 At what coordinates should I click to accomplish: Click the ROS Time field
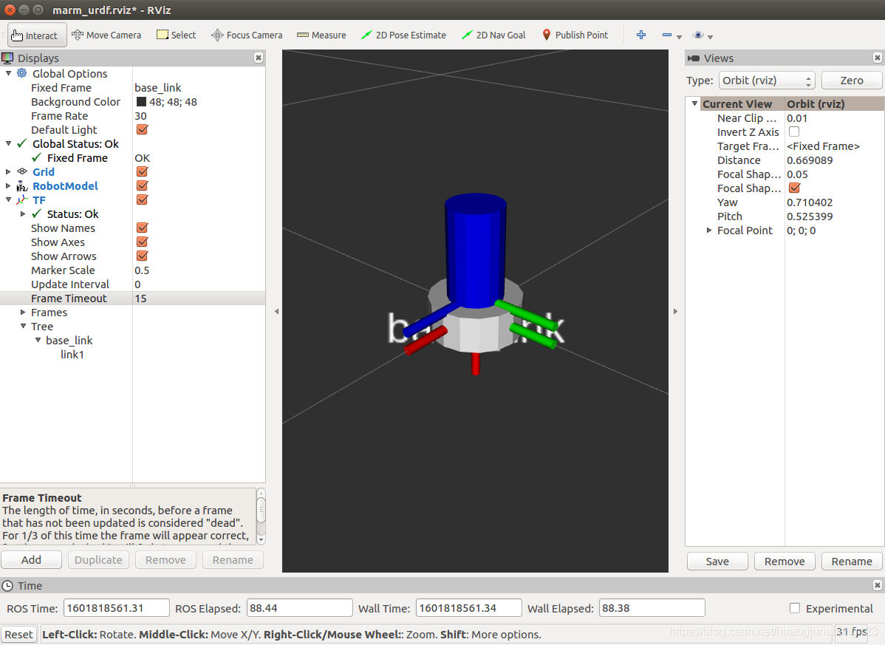click(x=116, y=608)
